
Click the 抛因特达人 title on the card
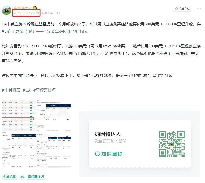108,134
